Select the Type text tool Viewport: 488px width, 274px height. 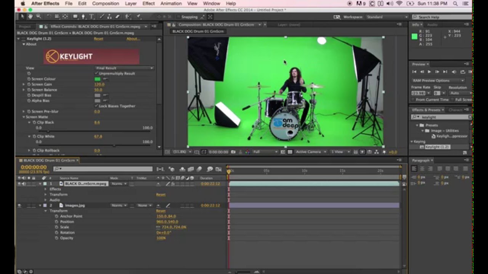91,17
